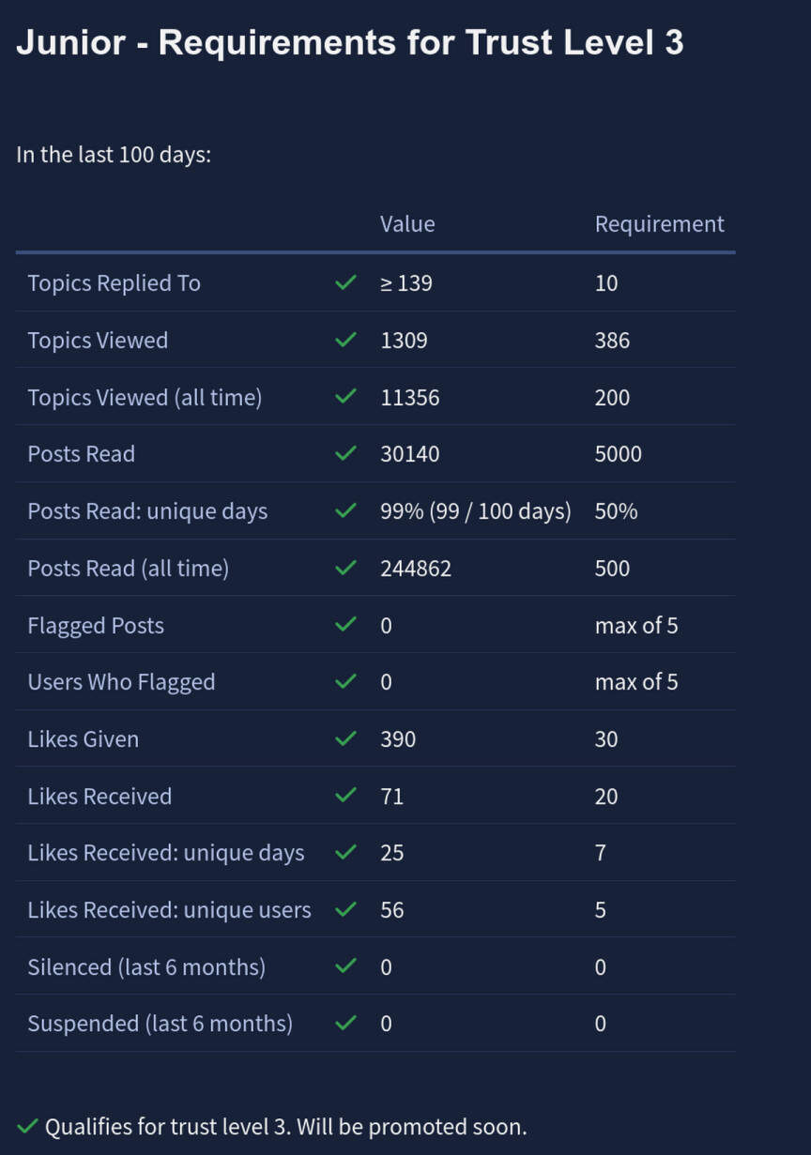
Task: Click the green check next to Posts Read
Action: [346, 453]
